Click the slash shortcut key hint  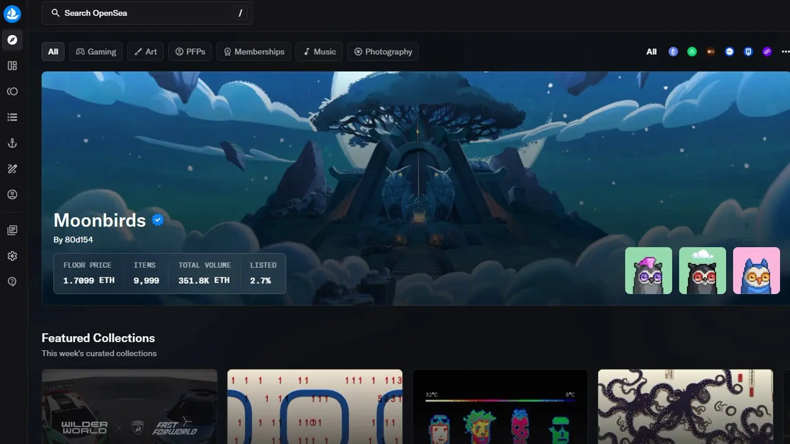(x=240, y=13)
